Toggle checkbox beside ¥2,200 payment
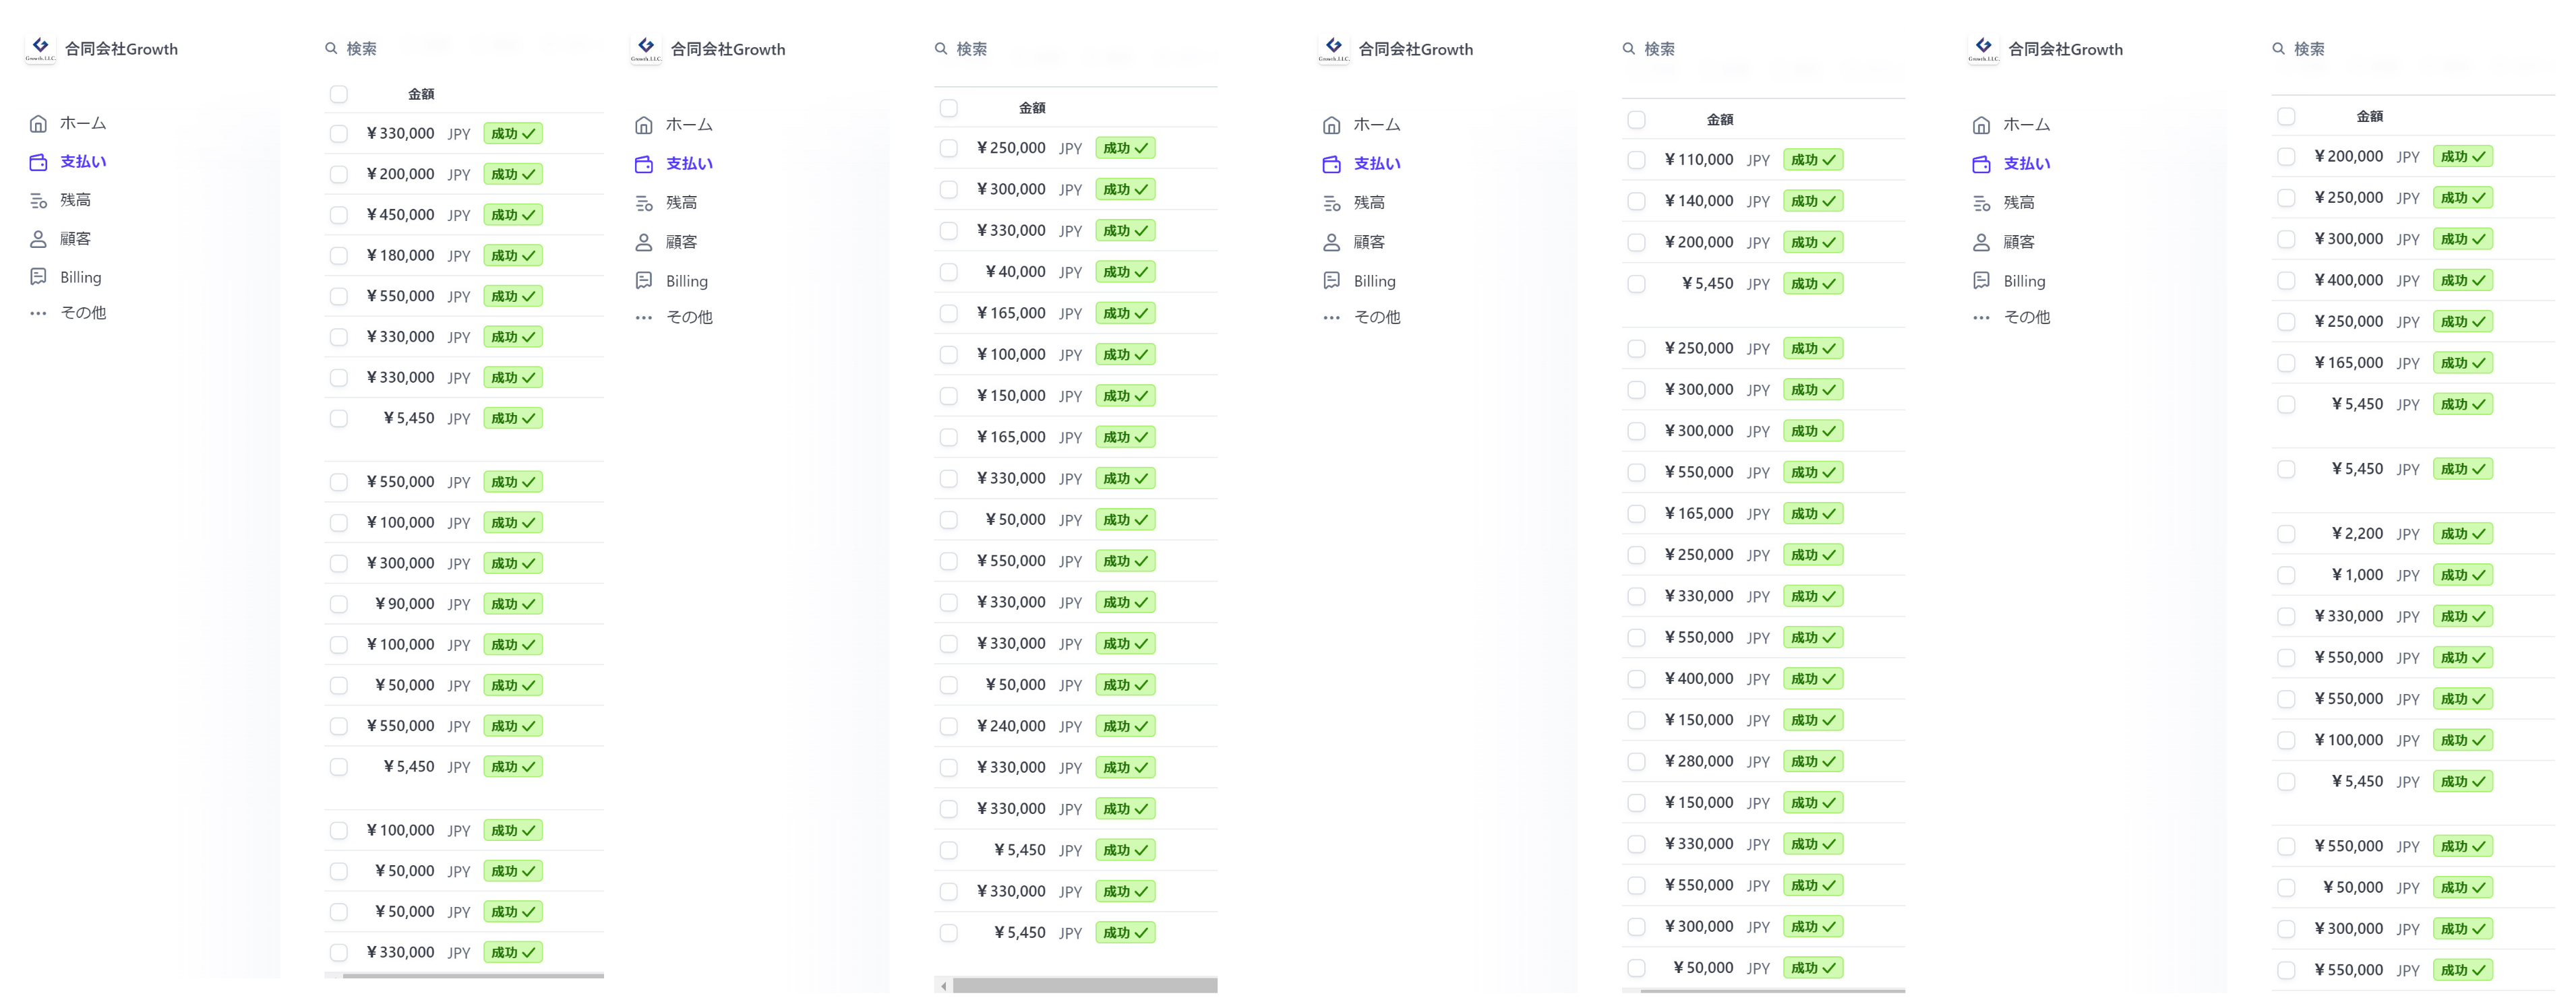Image resolution: width=2576 pixels, height=1004 pixels. [x=2286, y=534]
